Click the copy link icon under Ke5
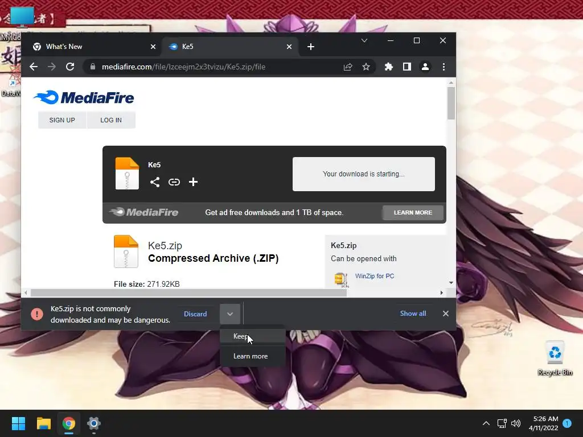 pos(174,182)
